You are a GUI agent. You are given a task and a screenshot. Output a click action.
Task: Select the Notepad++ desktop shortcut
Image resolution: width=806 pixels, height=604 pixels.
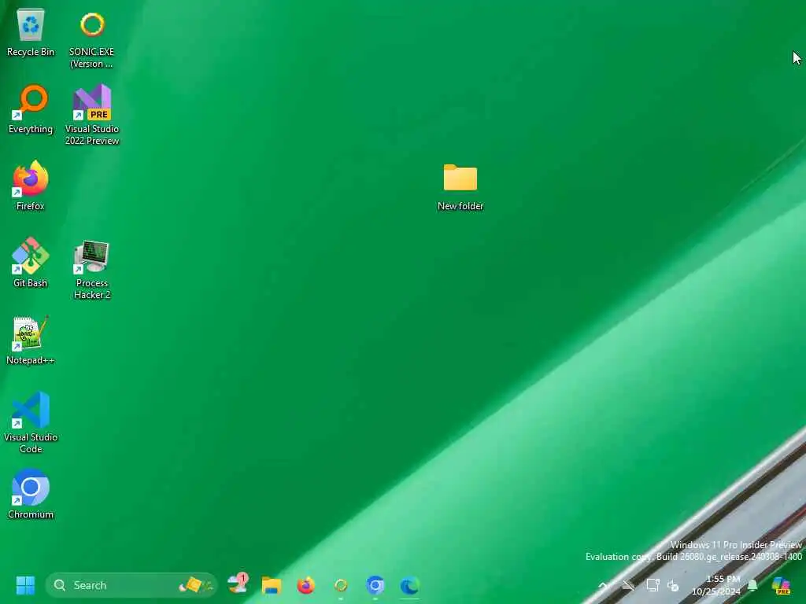[x=31, y=340]
